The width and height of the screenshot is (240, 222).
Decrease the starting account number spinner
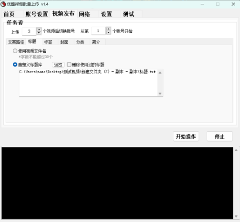click(x=108, y=33)
